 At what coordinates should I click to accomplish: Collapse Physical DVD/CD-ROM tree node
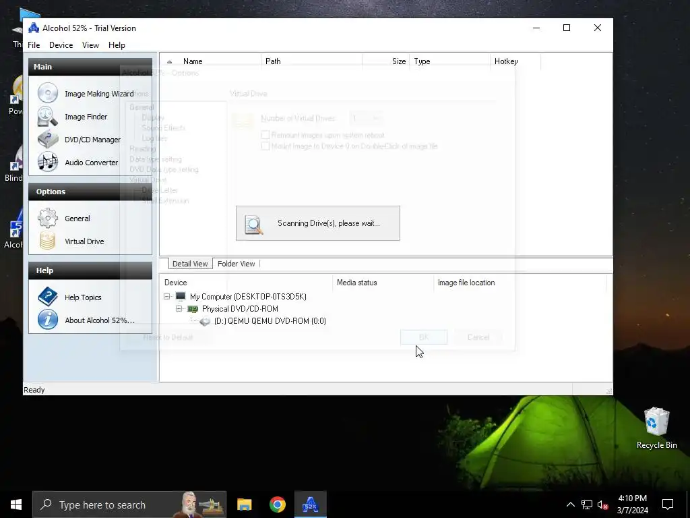click(179, 309)
